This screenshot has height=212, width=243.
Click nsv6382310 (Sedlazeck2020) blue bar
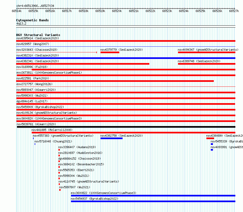126,58
